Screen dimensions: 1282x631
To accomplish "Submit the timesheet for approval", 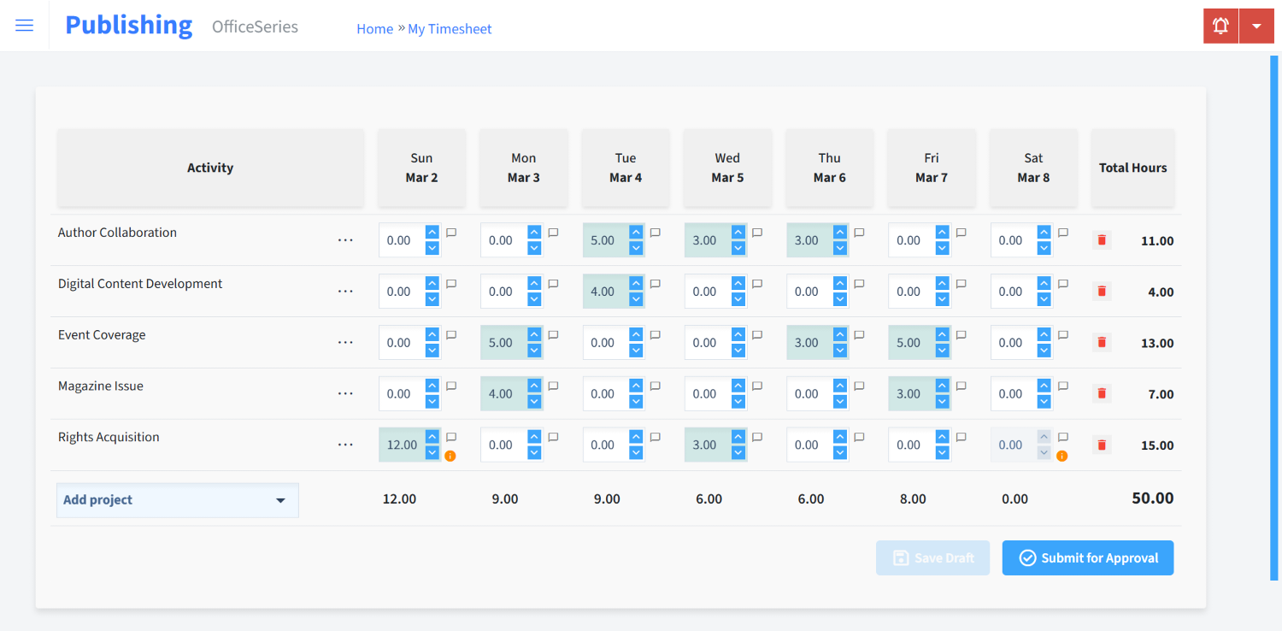I will click(1087, 557).
